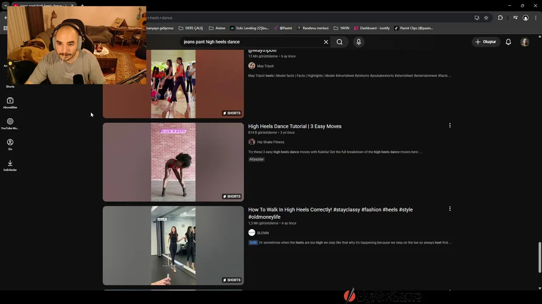Open the Siz profile section in sidebar
542x304 pixels.
coord(10,144)
